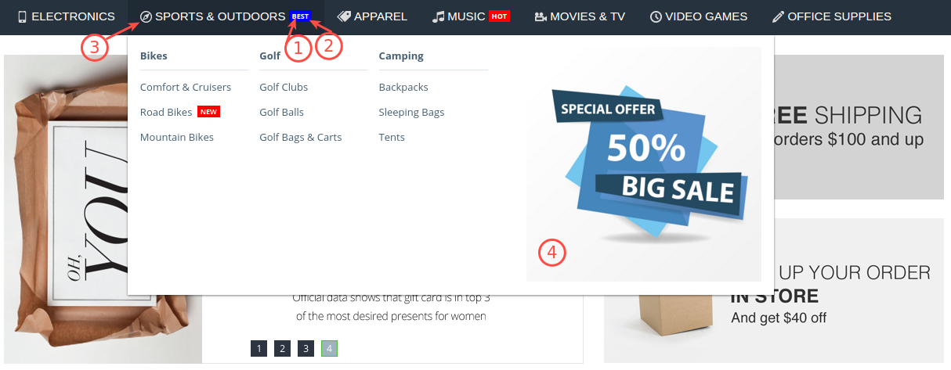Select Golf Bags & Carts
Viewport: 951px width, 370px height.
(301, 137)
